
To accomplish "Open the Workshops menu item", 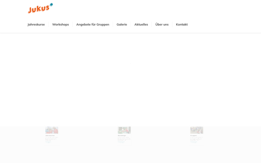I will tap(60, 24).
